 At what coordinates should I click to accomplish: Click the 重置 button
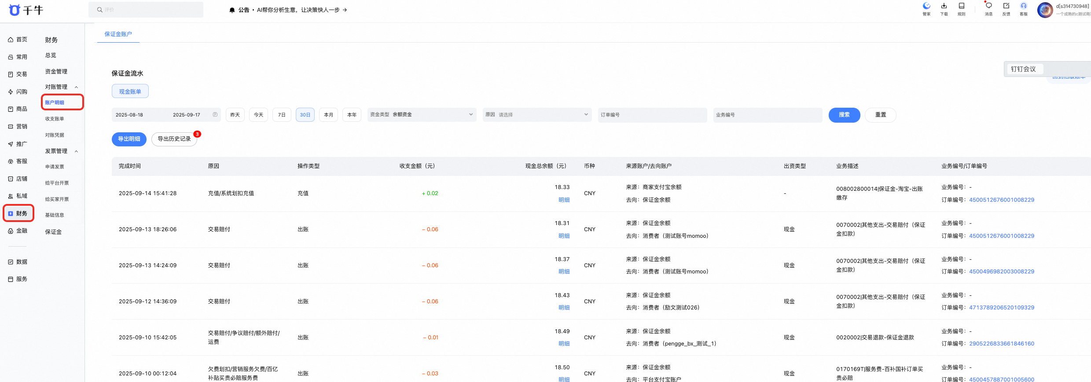pos(881,115)
